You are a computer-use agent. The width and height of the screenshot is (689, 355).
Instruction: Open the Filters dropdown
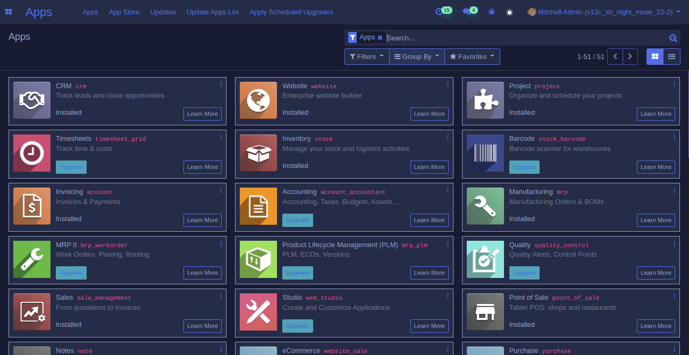click(367, 56)
